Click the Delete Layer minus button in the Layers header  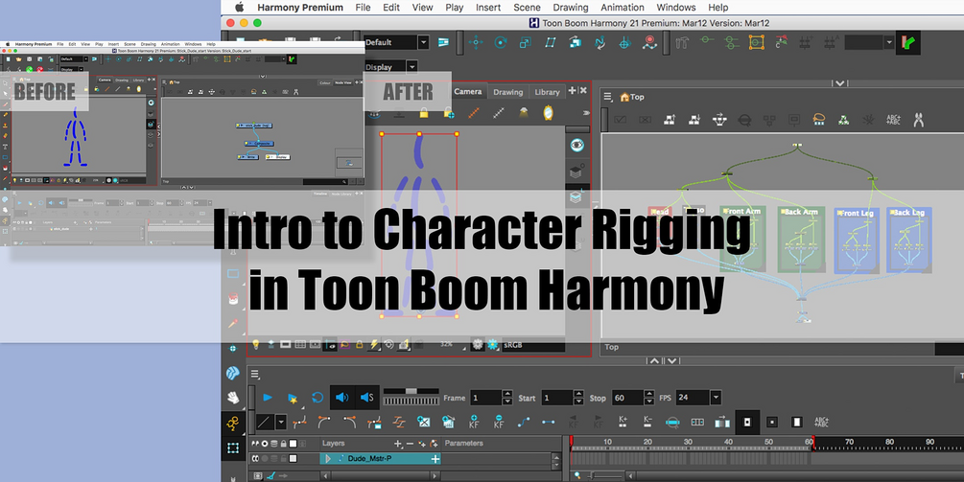coord(410,444)
